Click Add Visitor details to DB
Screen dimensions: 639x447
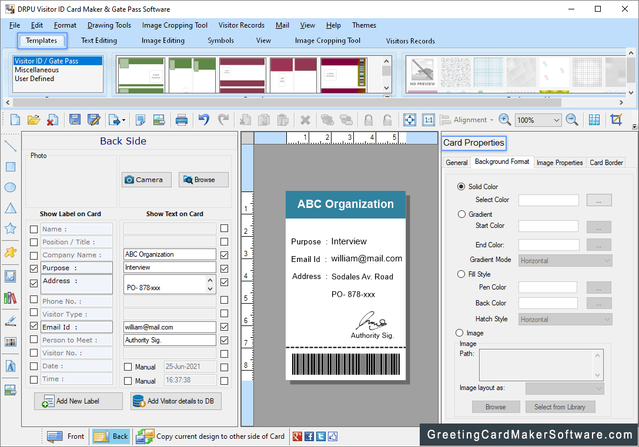[176, 401]
